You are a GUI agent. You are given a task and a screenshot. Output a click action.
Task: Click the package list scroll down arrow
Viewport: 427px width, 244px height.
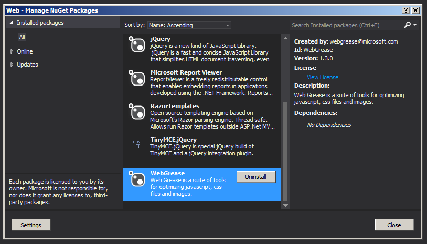pos(285,205)
